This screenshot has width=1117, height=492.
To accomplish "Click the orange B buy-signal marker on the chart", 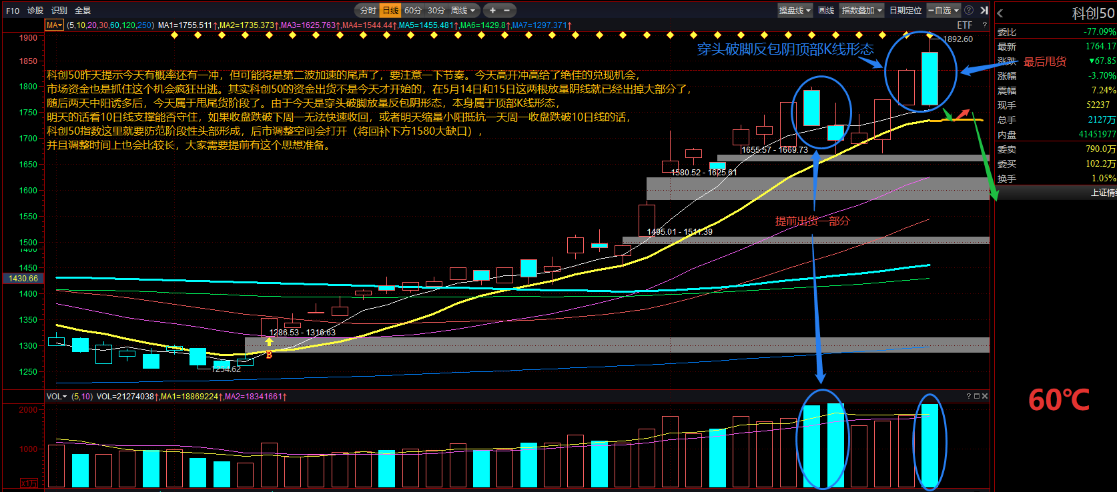I will coord(269,355).
